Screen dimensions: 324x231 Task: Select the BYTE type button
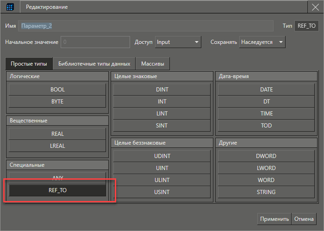pos(57,101)
